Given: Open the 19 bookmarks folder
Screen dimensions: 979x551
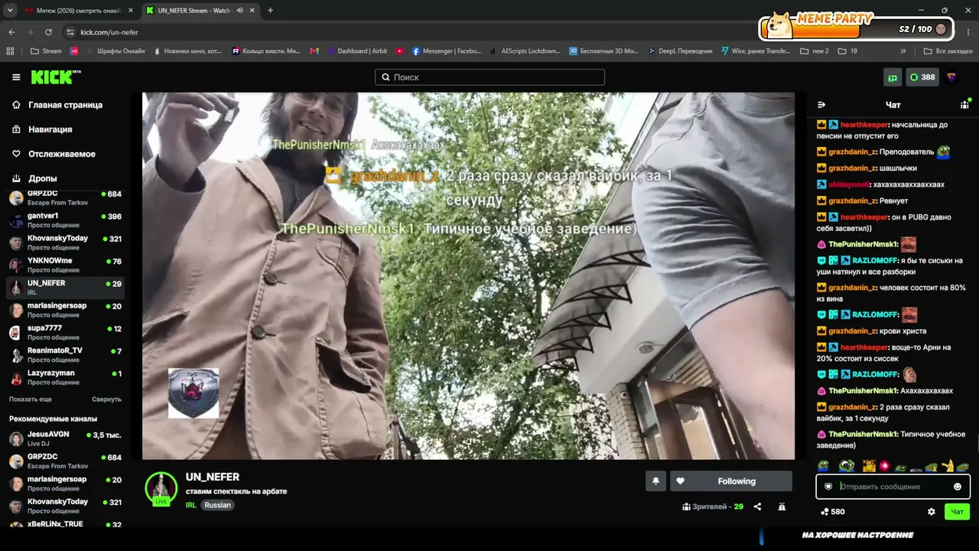Looking at the screenshot, I should pyautogui.click(x=847, y=51).
